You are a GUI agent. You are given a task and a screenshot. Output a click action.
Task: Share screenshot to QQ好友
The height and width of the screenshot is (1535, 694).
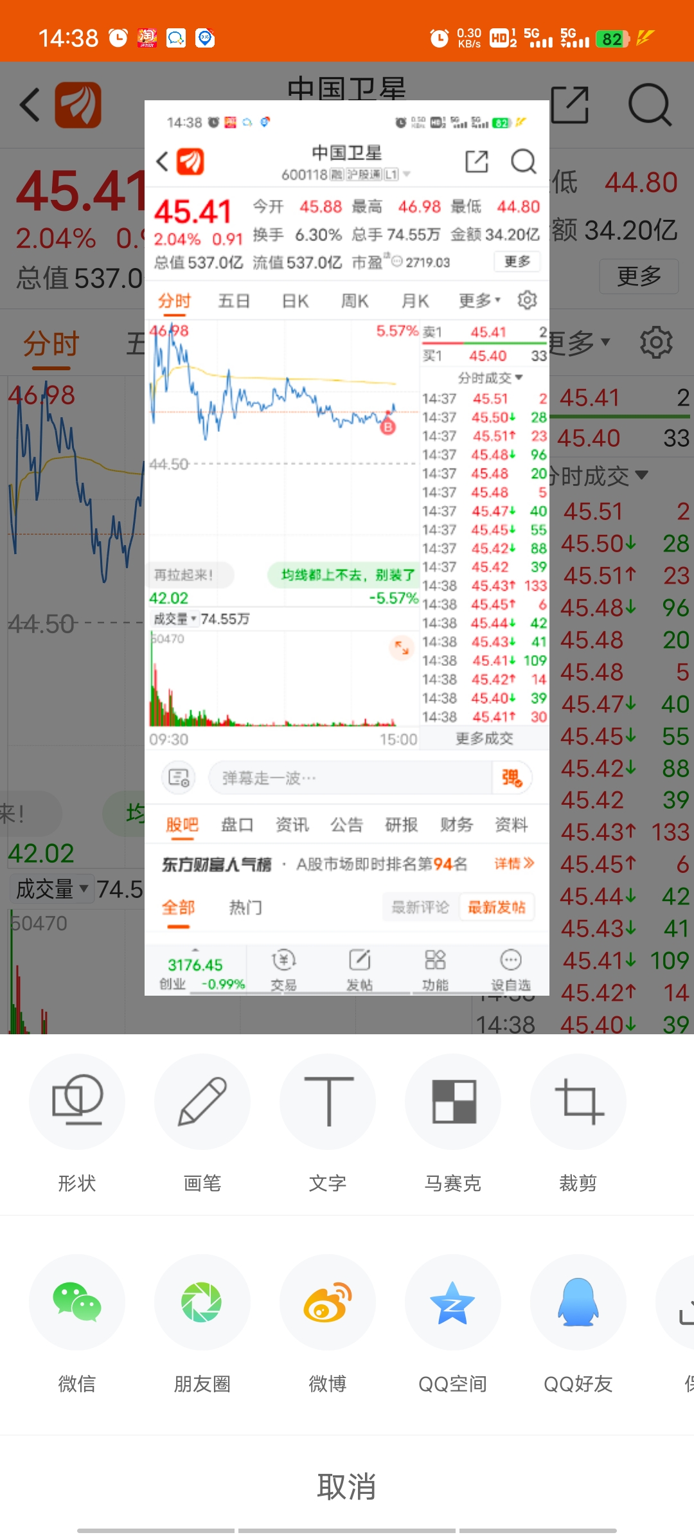pos(578,1302)
